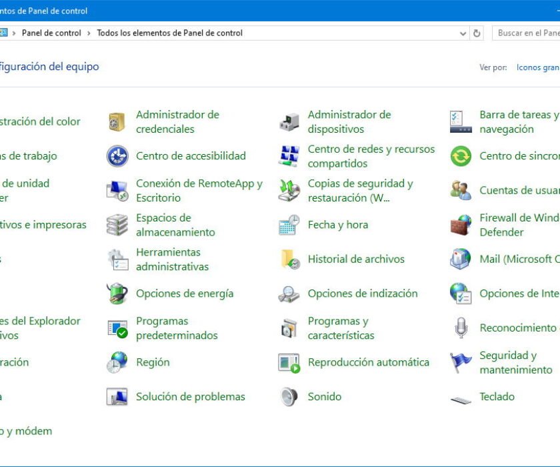Open the Opciones de energía battery icon
560x467 pixels.
[x=117, y=294]
